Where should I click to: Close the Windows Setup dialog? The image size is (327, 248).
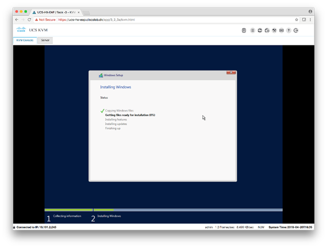(x=231, y=72)
